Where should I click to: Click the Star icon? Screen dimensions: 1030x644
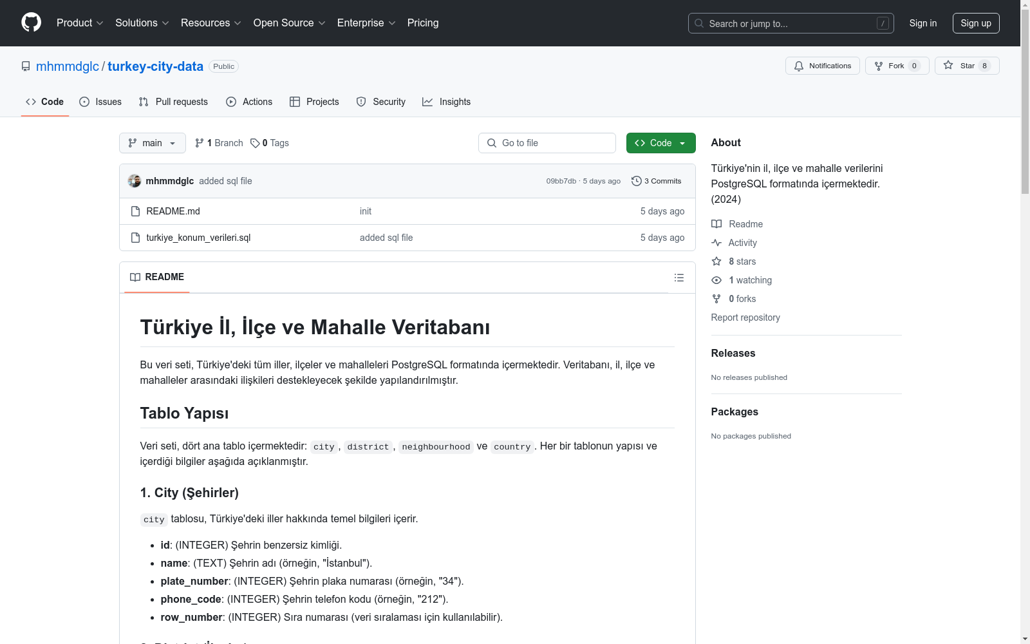pos(948,65)
